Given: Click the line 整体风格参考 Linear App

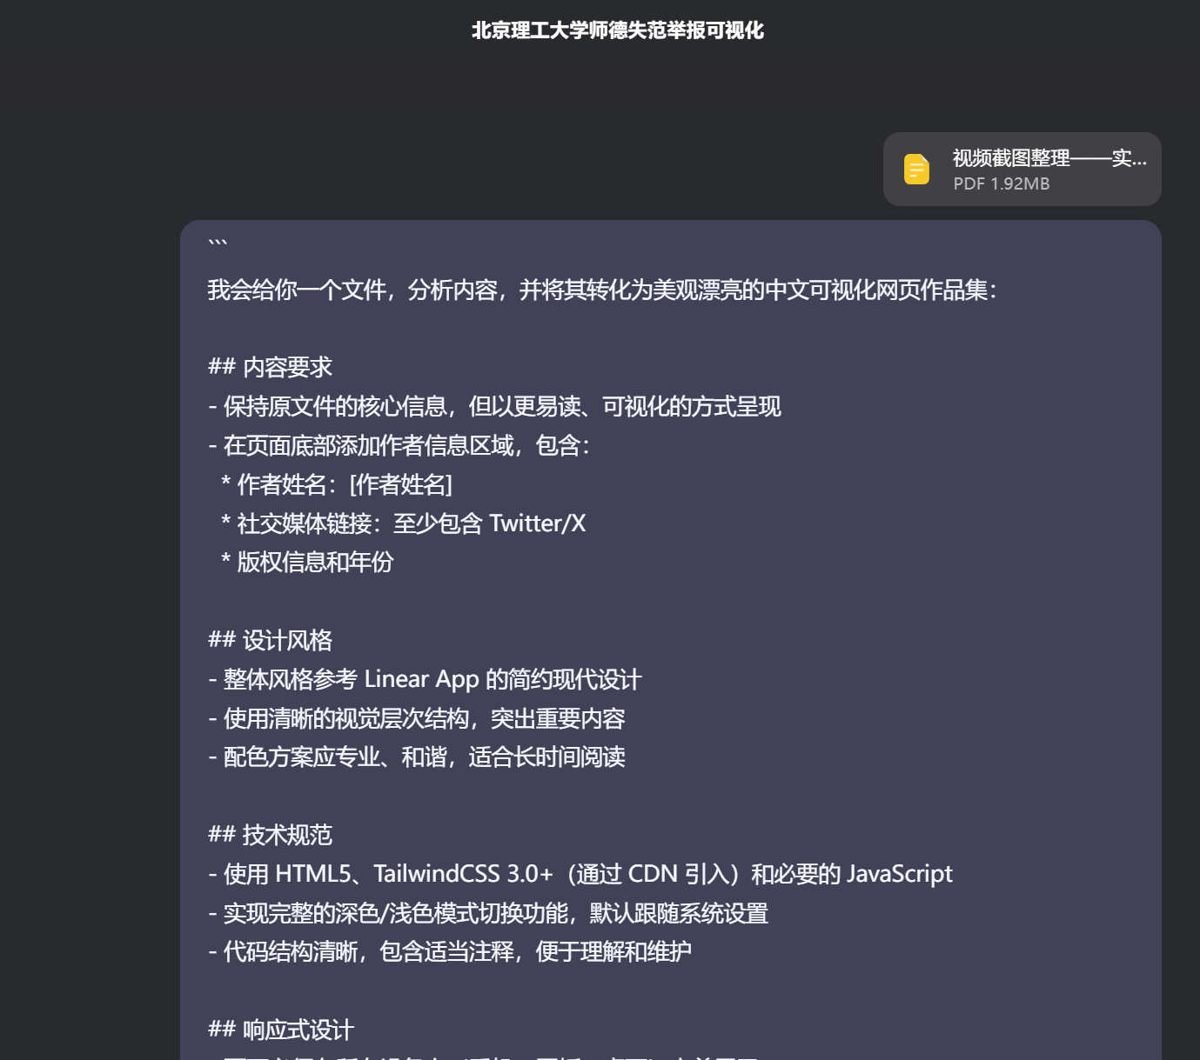Looking at the screenshot, I should (x=425, y=679).
